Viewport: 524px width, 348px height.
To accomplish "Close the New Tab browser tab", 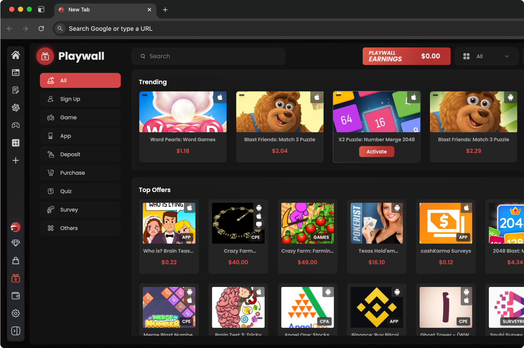I will point(149,10).
